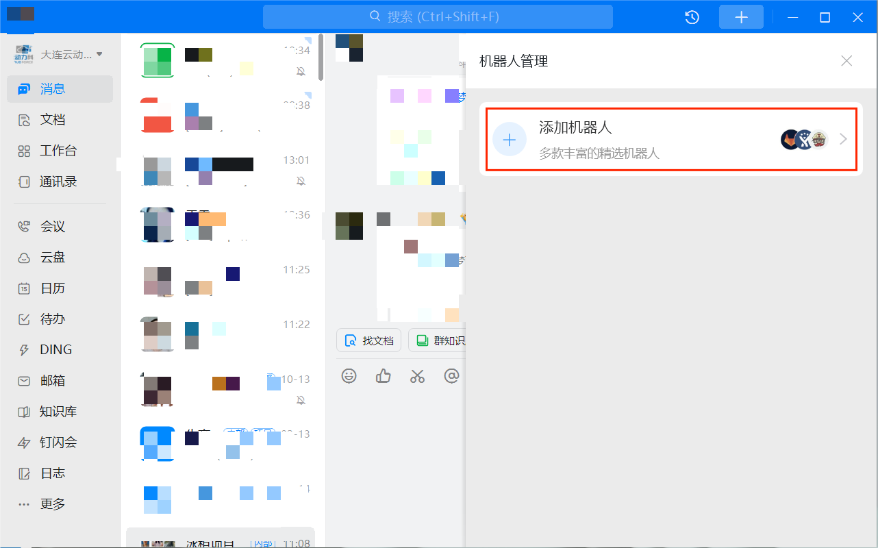Click the 机器人管理 heading text
The height and width of the screenshot is (548, 878).
[x=514, y=62]
